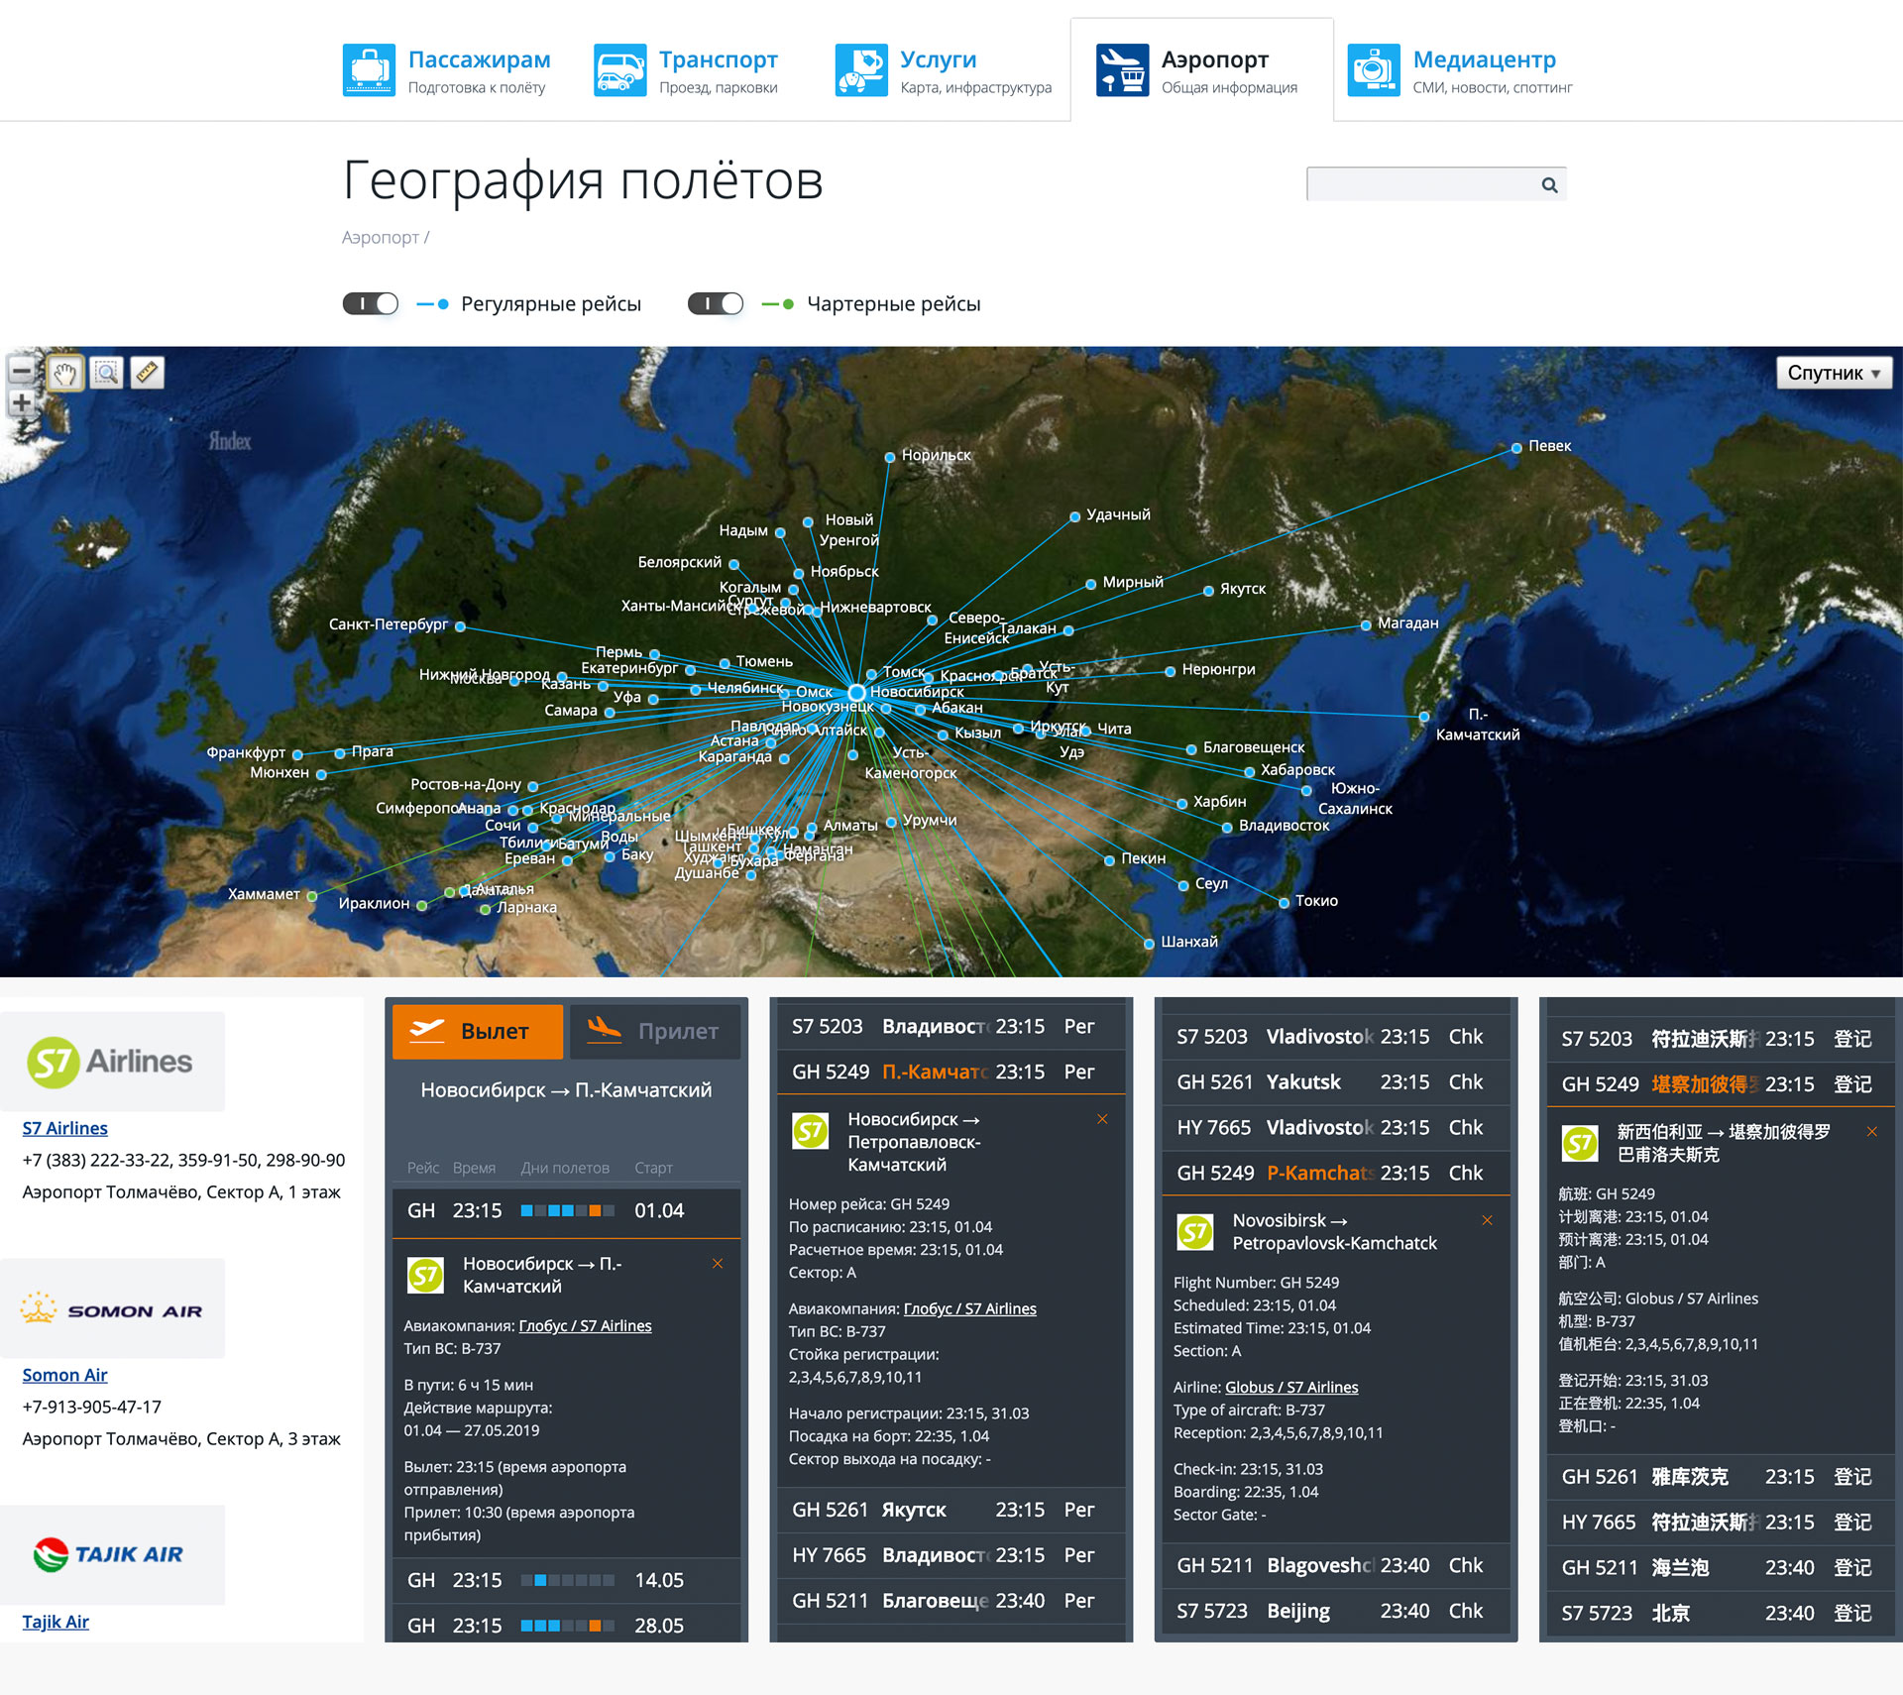Toggle Чартерные рейсы switch
The image size is (1903, 1695).
point(716,304)
